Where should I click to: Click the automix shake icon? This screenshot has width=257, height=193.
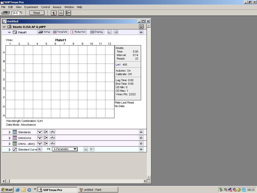61,13
